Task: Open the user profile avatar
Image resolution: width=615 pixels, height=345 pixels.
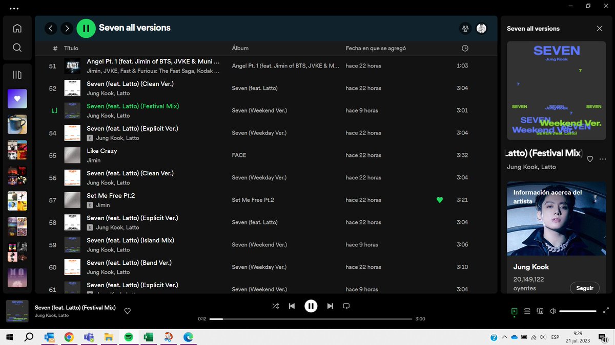Action: click(481, 29)
